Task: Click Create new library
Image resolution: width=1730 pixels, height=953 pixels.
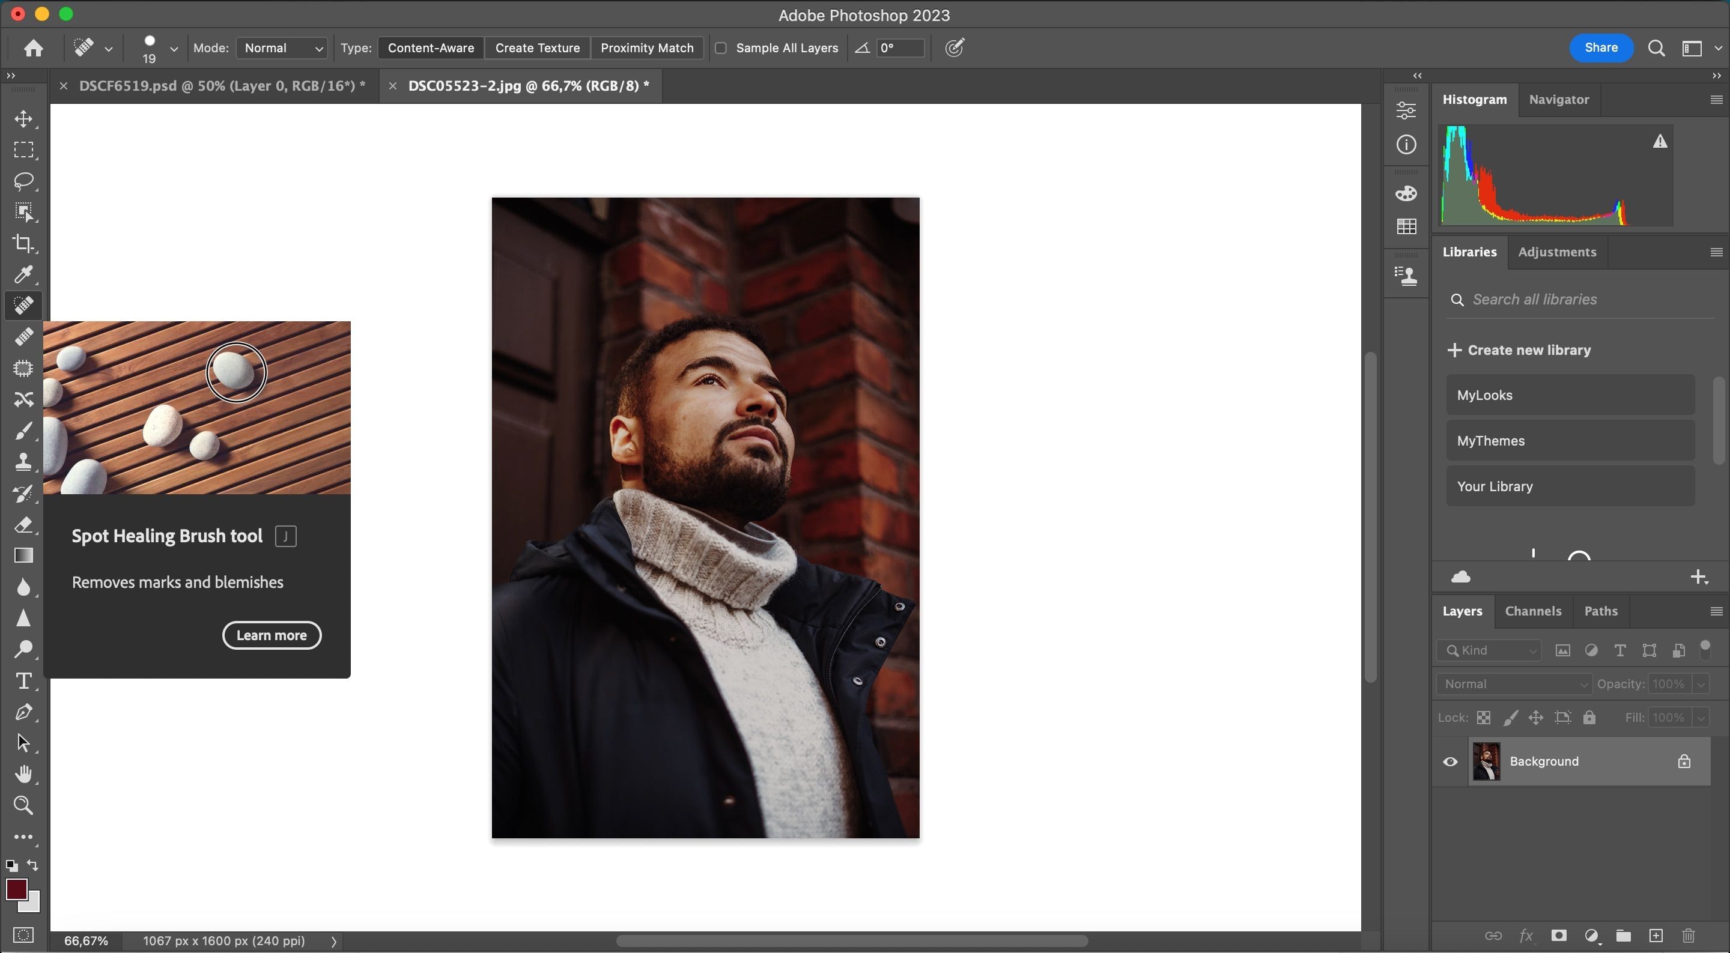Action: click(1519, 350)
